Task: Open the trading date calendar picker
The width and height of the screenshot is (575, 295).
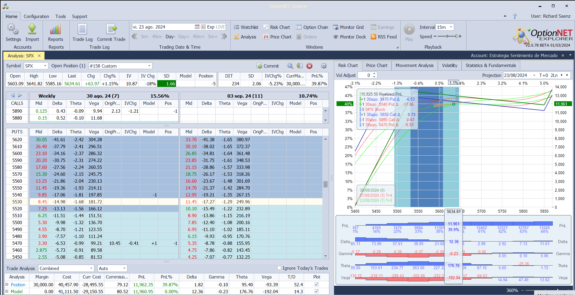Action: 197,27
